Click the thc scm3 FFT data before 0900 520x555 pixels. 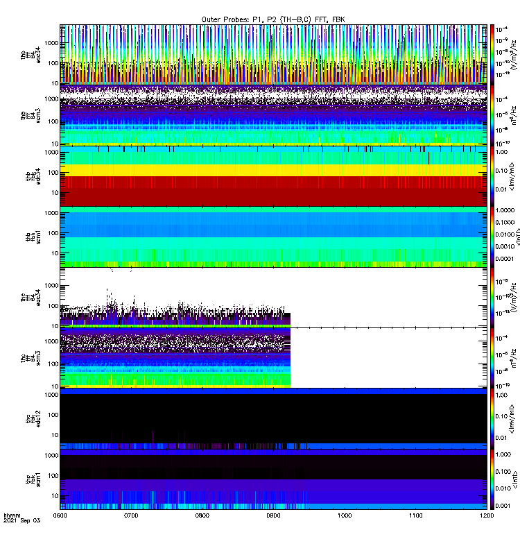(x=175, y=358)
